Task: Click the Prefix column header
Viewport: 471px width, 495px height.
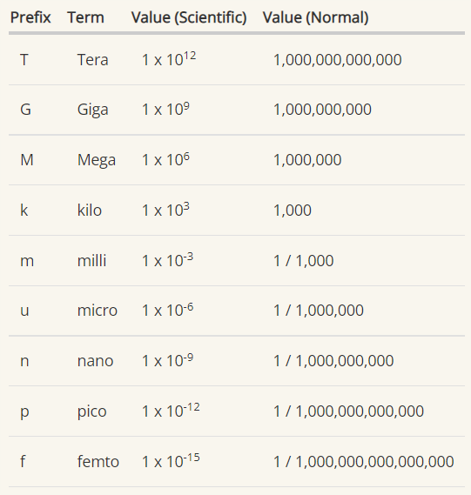Action: click(x=30, y=17)
